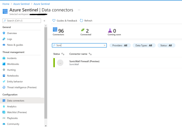Click the Connected plug icon
182x127 pixels.
pos(83,30)
